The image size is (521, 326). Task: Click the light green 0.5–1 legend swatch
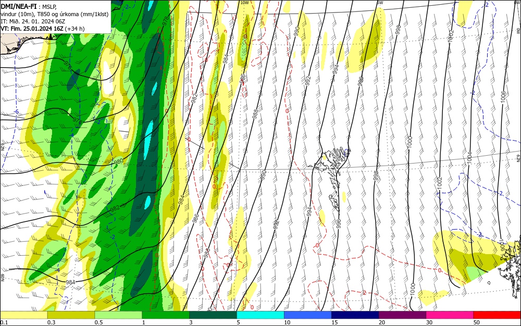(x=118, y=315)
